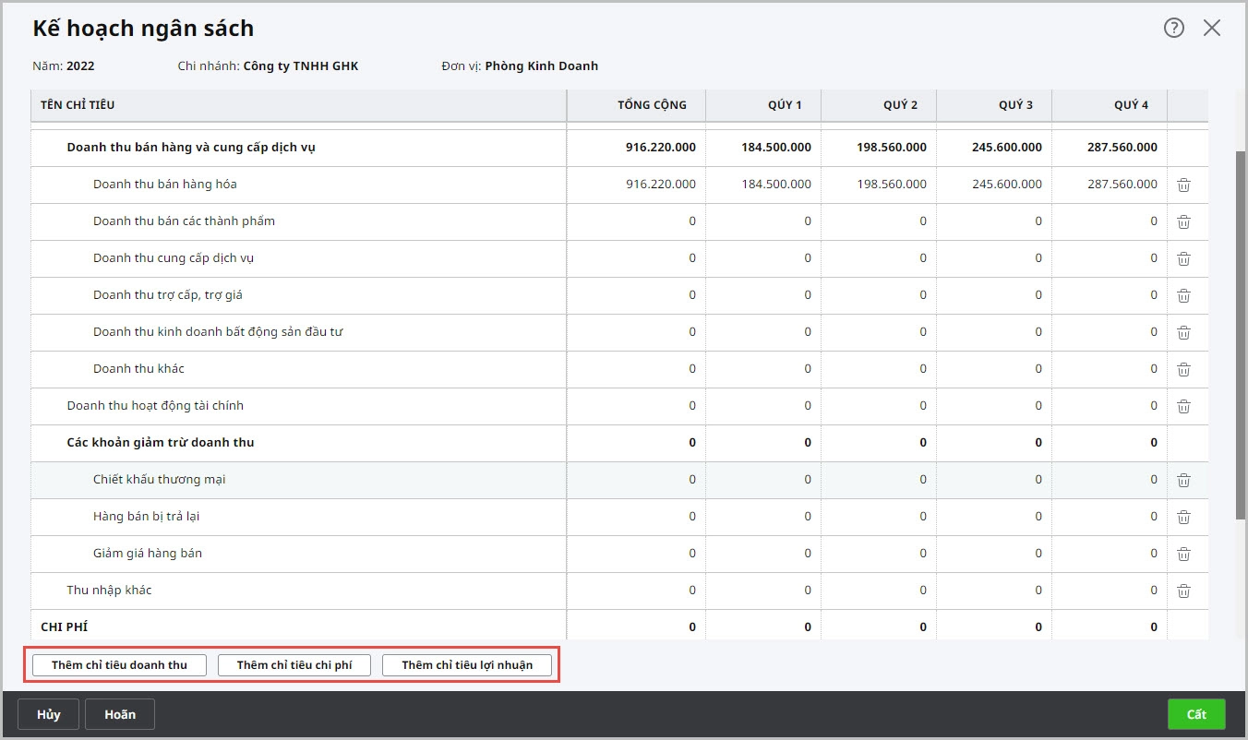
Task: Delete the Doanh thu bán hàng hóa row
Action: click(1183, 185)
